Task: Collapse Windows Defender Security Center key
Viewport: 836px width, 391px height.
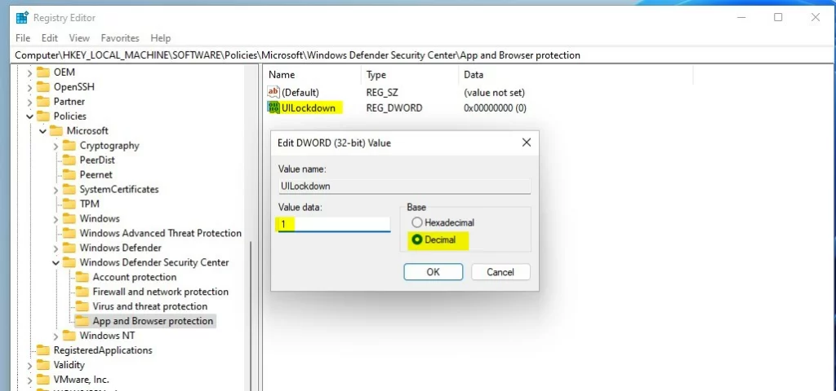Action: [x=56, y=262]
